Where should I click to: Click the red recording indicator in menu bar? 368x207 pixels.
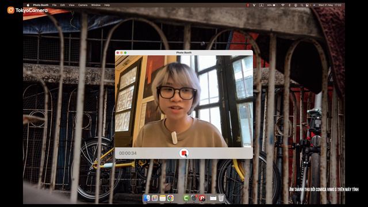coord(248,5)
